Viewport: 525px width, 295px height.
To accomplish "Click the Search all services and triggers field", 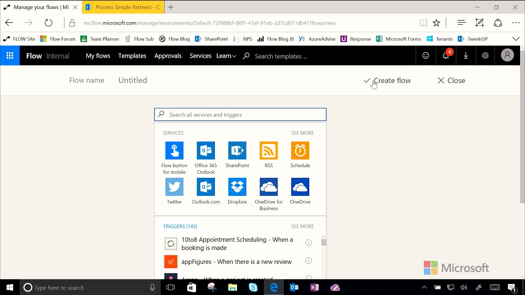I will 240,115.
